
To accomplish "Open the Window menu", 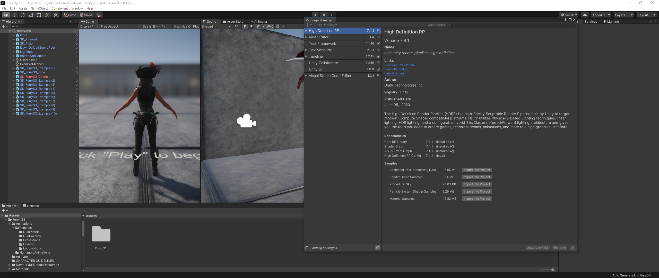I will tap(77, 8).
